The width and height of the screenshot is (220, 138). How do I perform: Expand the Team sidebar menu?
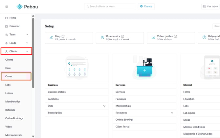[x=27, y=34]
